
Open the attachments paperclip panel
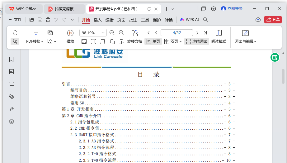[x=12, y=97]
